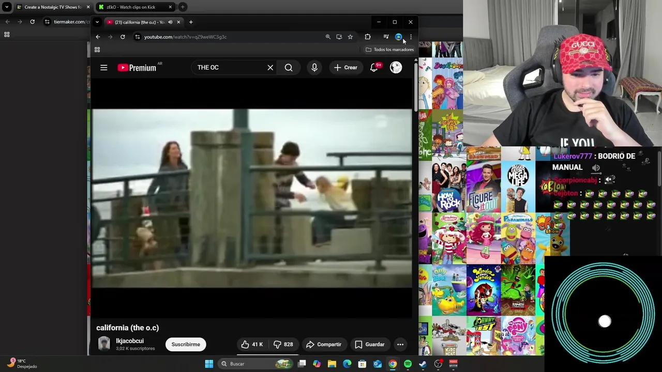Viewport: 662px width, 372px height.
Task: Open the YouTube notifications bell
Action: tap(374, 68)
